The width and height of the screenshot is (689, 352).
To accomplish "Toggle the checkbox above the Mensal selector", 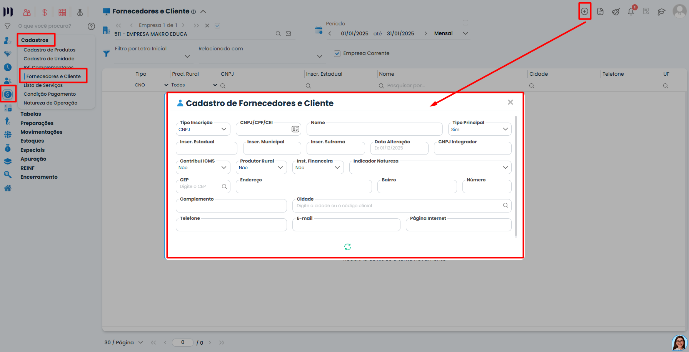I will click(465, 23).
